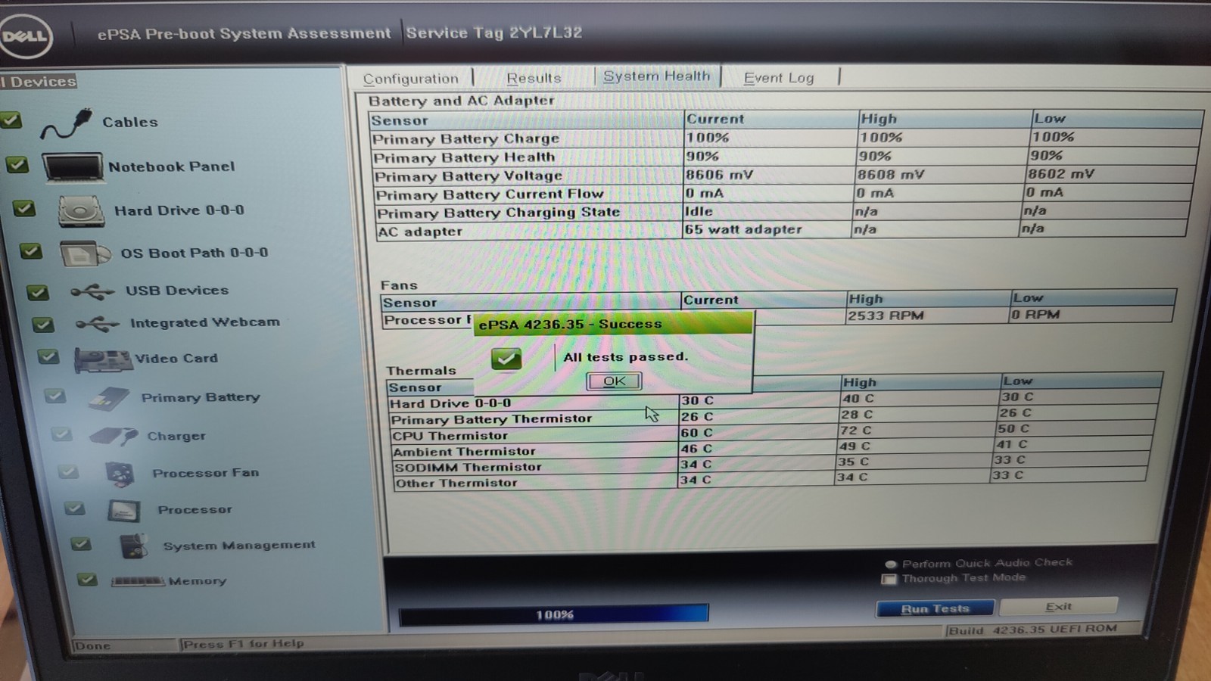Click the Build 4236.35 UEFI ROM text
The image size is (1211, 681).
tap(1032, 630)
